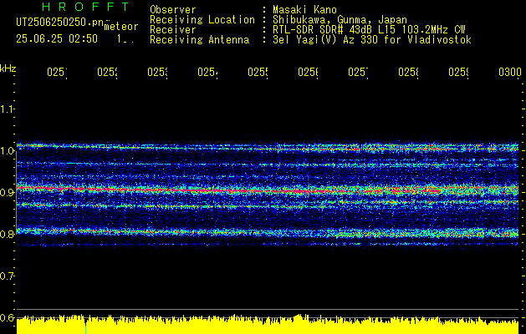Click the 0252 time axis marker
The width and height of the screenshot is (526, 334).
pos(107,73)
